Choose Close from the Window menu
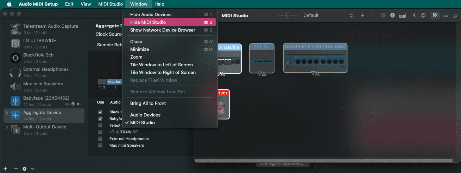The width and height of the screenshot is (461, 173). coord(170,41)
